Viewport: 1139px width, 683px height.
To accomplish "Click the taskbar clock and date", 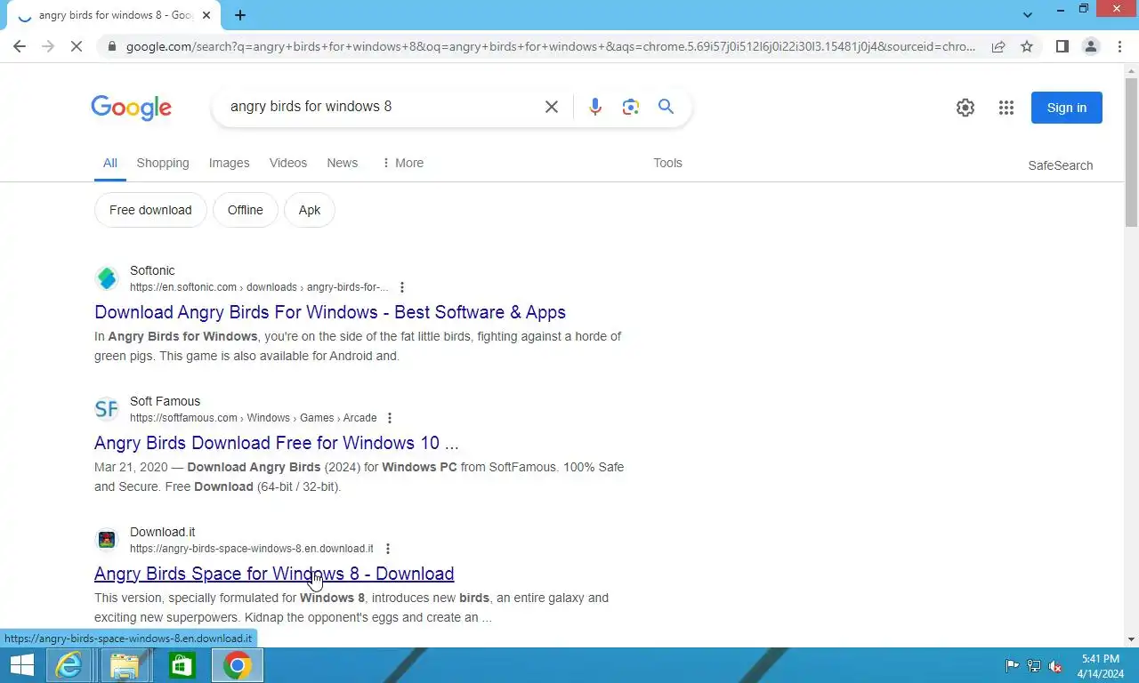I will [x=1101, y=666].
